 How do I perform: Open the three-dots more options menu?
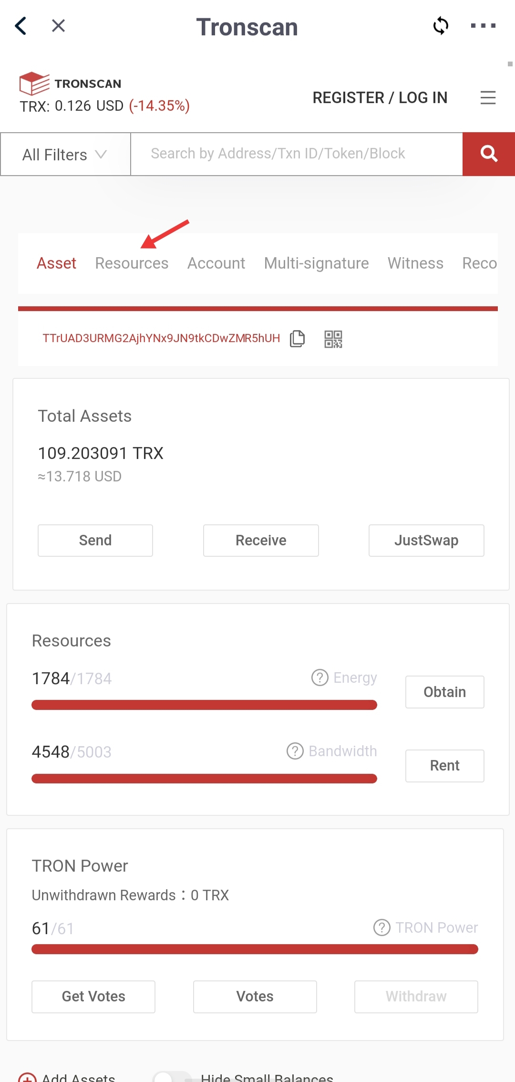coord(483,26)
